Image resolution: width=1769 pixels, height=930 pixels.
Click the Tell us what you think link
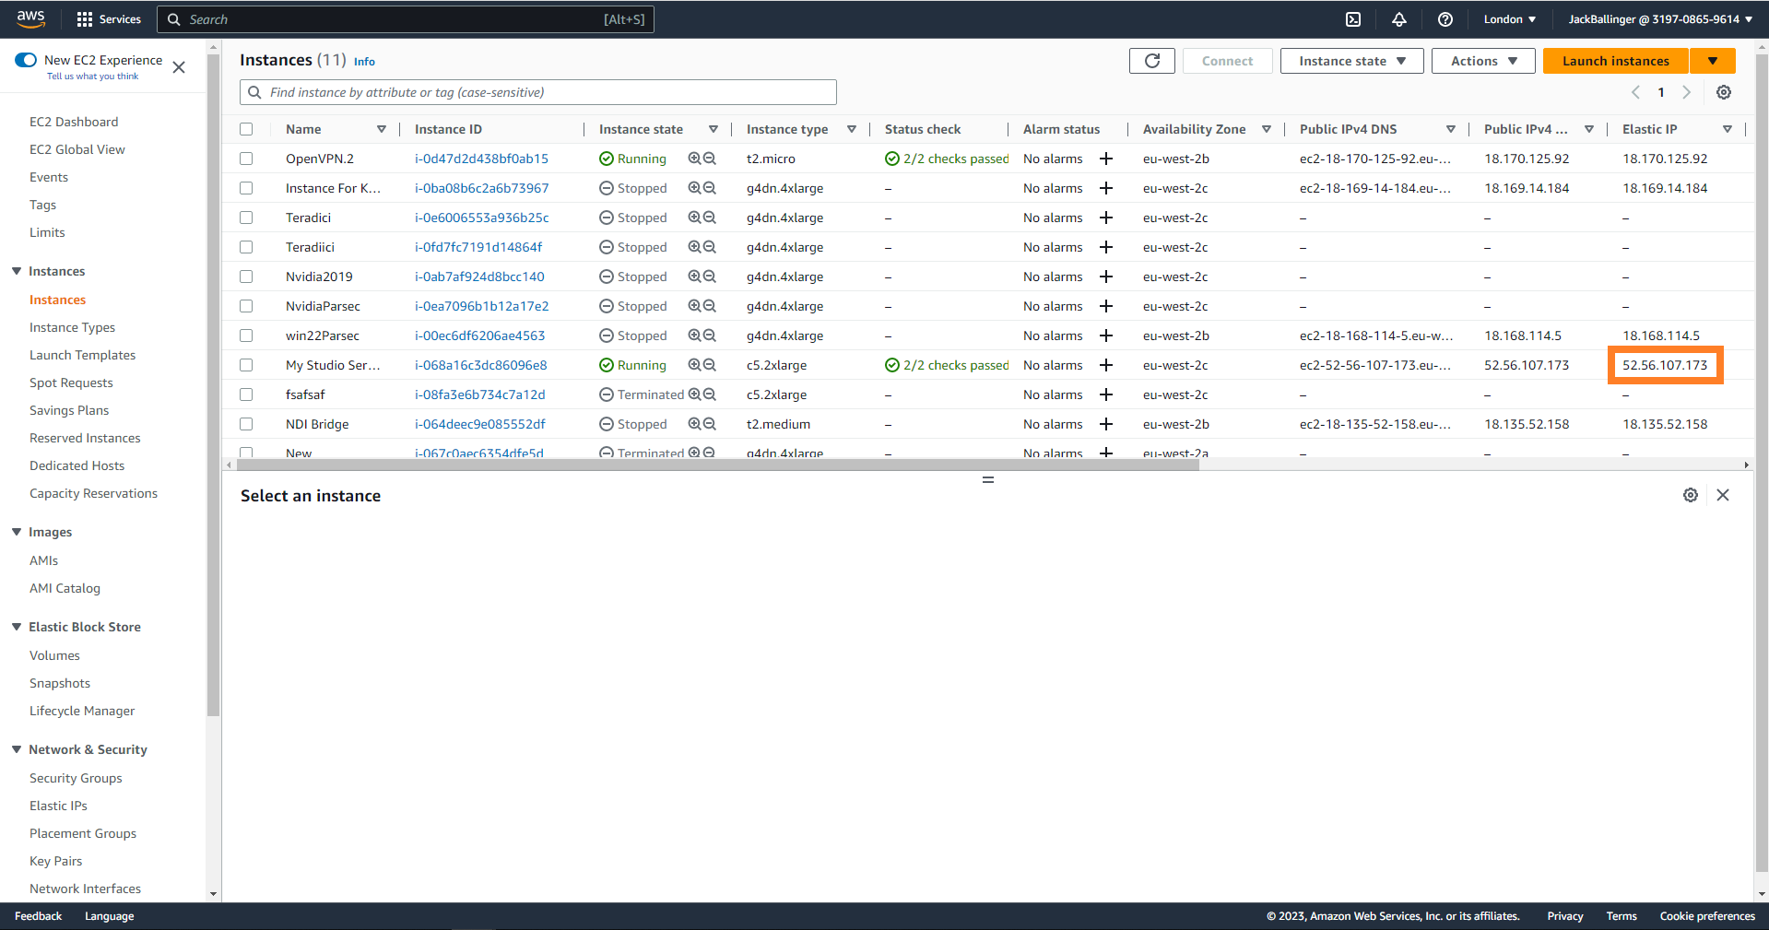point(92,77)
